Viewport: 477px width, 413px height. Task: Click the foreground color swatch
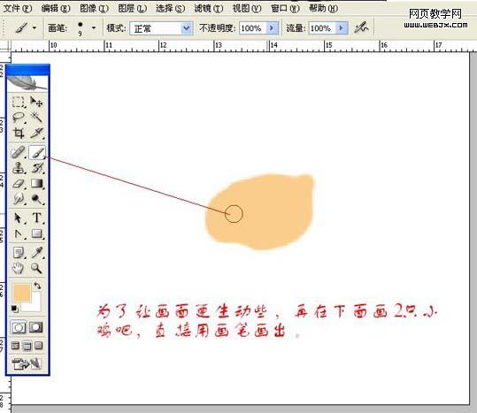[21, 293]
